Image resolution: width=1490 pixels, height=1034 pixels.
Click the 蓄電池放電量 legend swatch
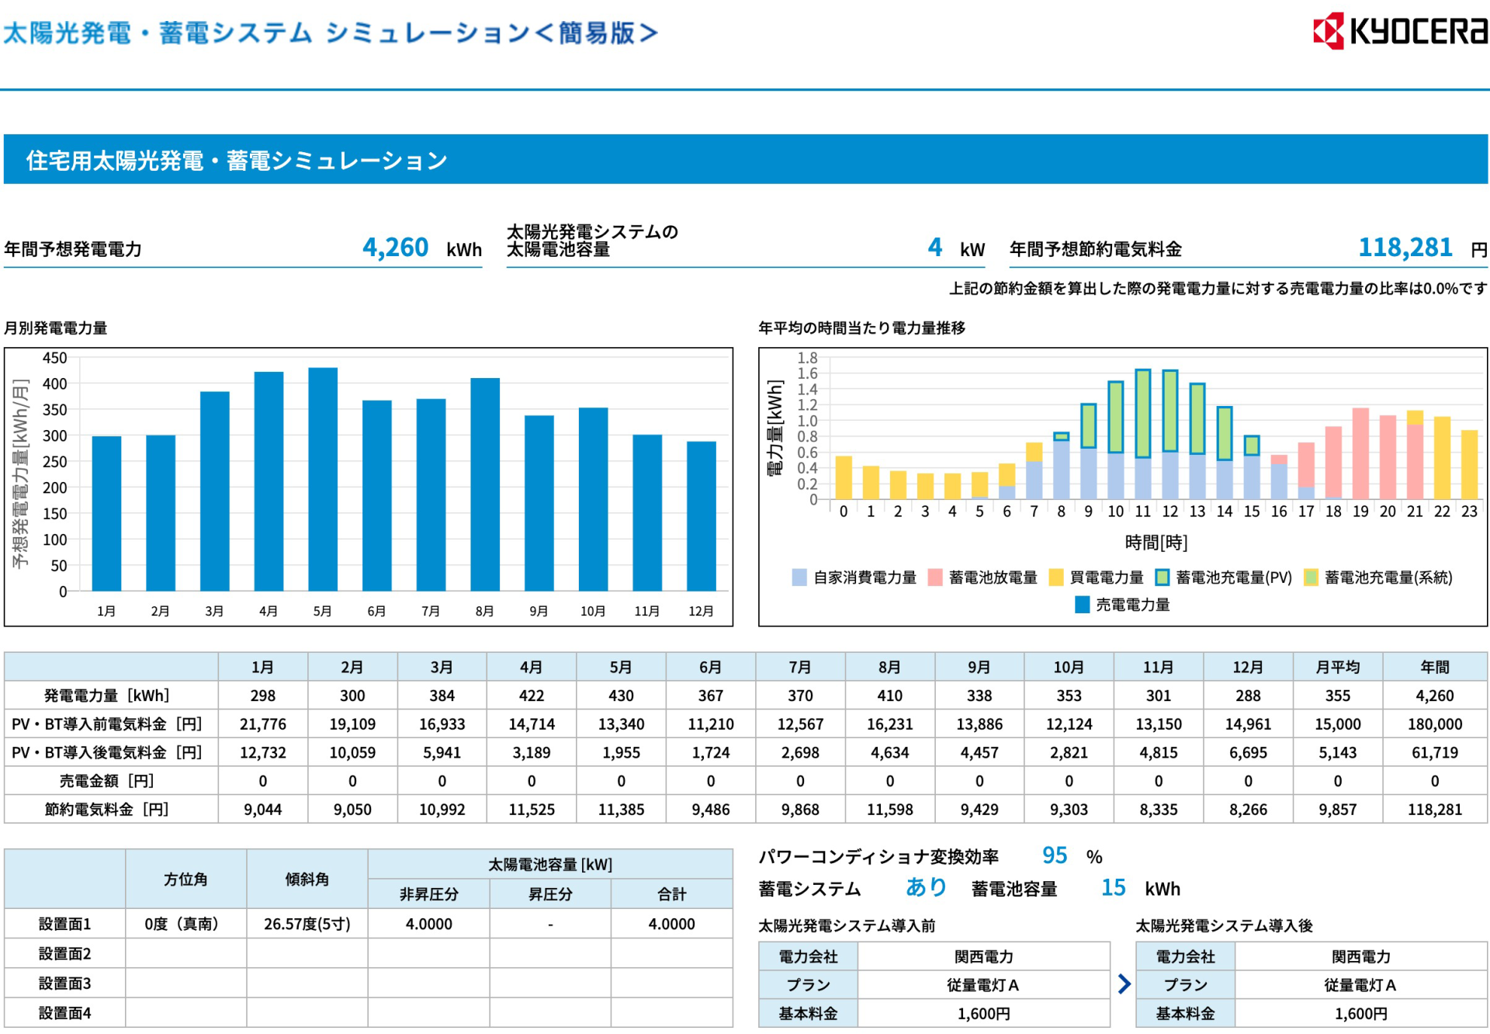point(935,577)
